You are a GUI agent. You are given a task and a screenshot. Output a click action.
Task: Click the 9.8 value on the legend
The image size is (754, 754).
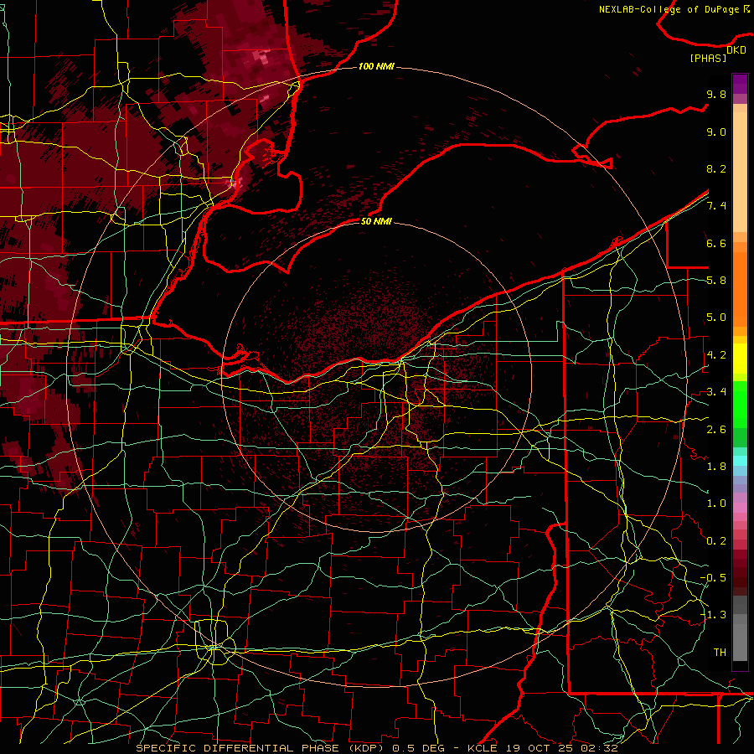pyautogui.click(x=716, y=94)
